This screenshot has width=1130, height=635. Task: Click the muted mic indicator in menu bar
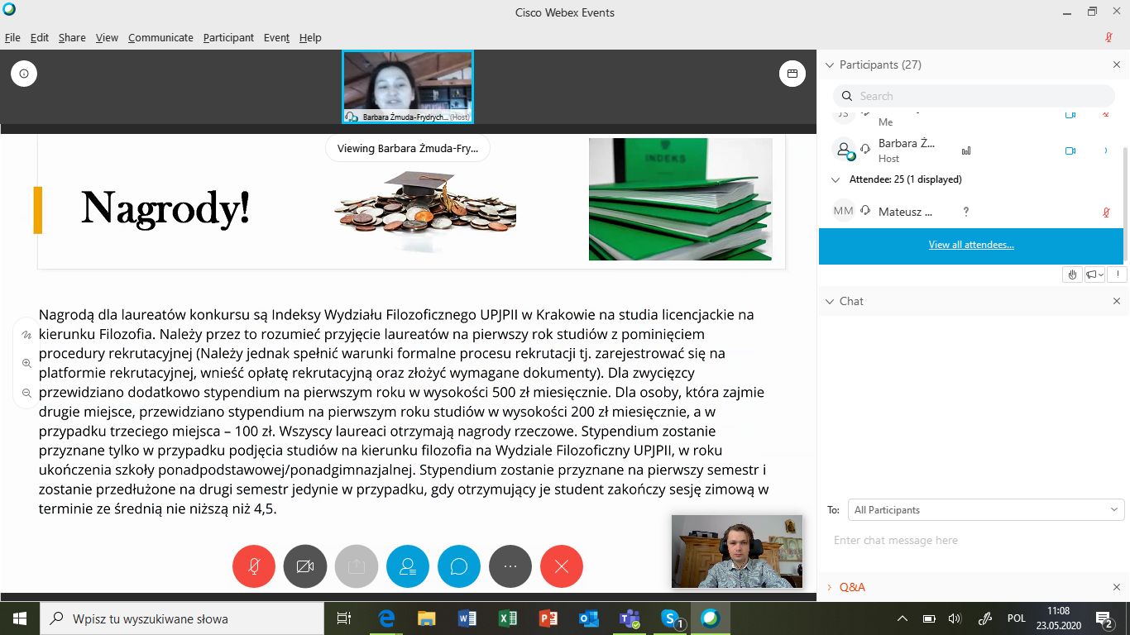click(1108, 37)
